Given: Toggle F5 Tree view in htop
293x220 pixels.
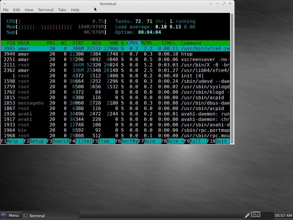Looking at the screenshot, I should [104, 141].
